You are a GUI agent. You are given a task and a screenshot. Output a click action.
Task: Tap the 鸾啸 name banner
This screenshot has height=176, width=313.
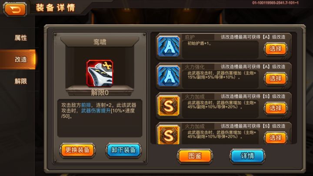100,42
